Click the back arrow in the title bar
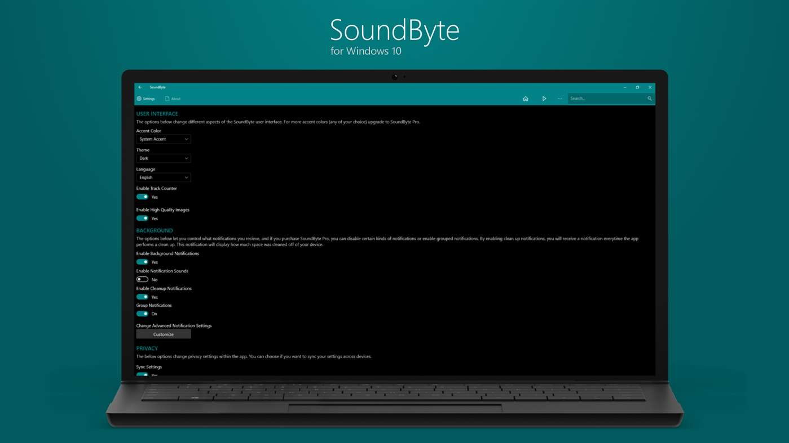The height and width of the screenshot is (443, 789). click(140, 87)
